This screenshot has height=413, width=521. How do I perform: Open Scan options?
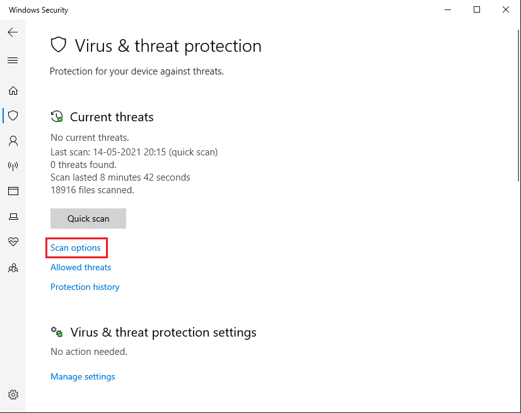click(x=76, y=248)
